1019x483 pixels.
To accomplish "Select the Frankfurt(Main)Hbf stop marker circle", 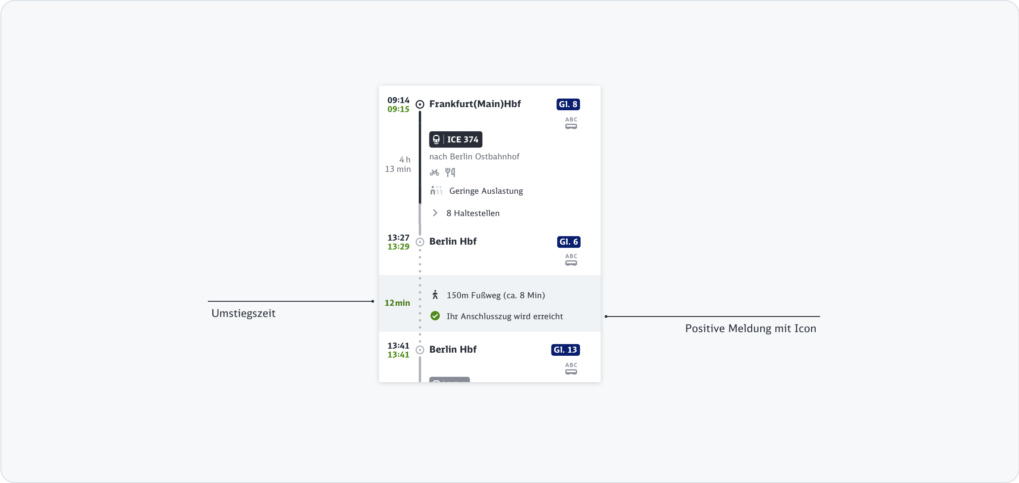I will 420,104.
